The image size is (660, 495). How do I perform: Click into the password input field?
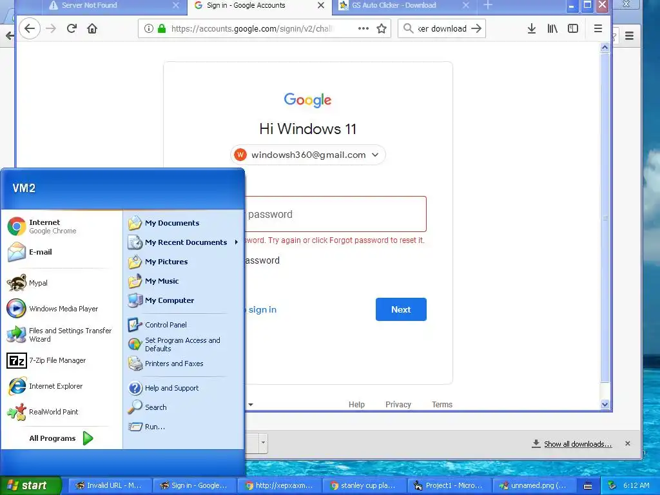pos(335,214)
